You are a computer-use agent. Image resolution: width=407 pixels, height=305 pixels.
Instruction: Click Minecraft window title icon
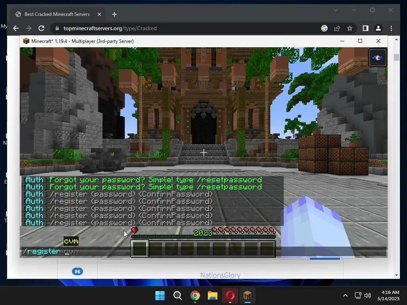pyautogui.click(x=26, y=41)
